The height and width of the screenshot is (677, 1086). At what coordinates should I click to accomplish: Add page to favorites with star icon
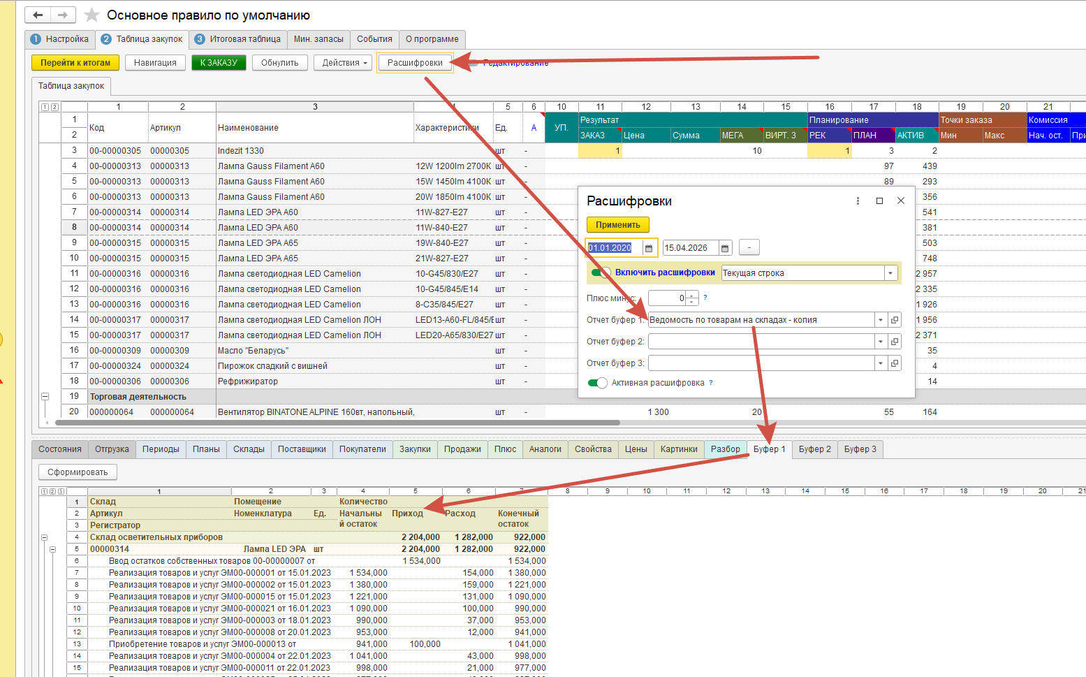pyautogui.click(x=91, y=15)
